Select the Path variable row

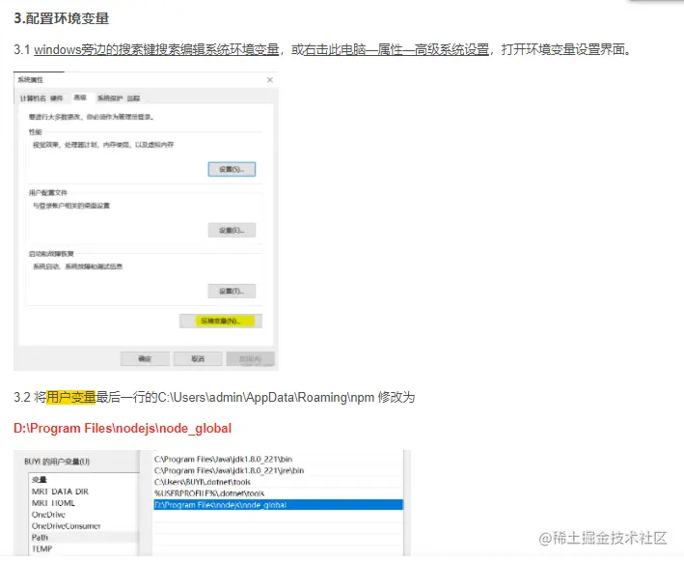84,537
